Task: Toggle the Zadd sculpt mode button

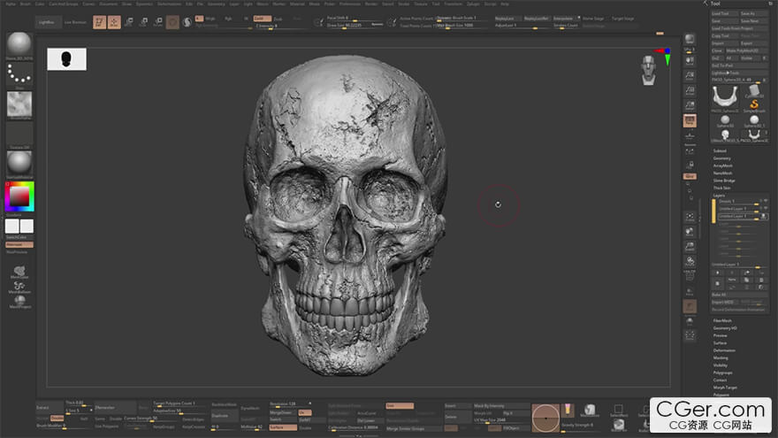Action: (x=263, y=19)
